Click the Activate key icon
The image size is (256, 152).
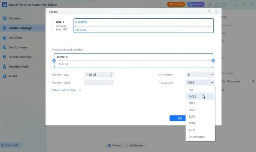point(191,4)
